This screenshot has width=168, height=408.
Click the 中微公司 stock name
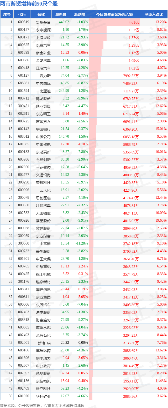[43, 137]
